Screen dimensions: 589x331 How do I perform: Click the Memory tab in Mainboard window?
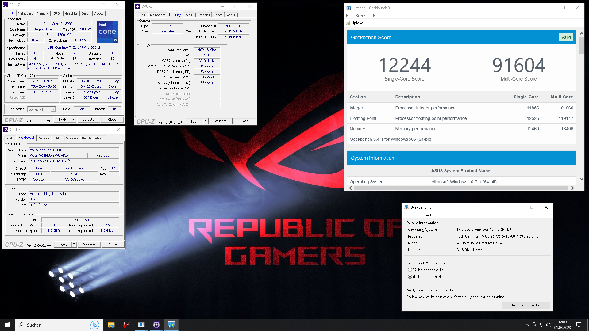[x=43, y=138]
